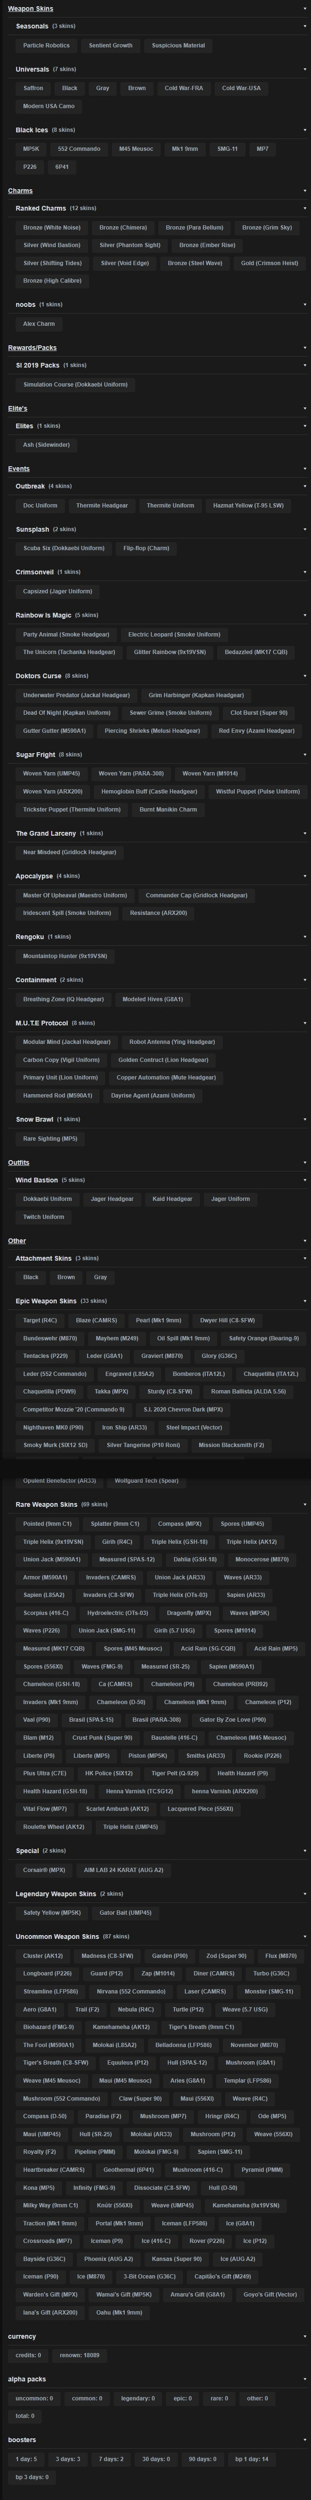Select the M45 Meusoc black ice
Screen dimensions: 311x2500
click(x=137, y=148)
